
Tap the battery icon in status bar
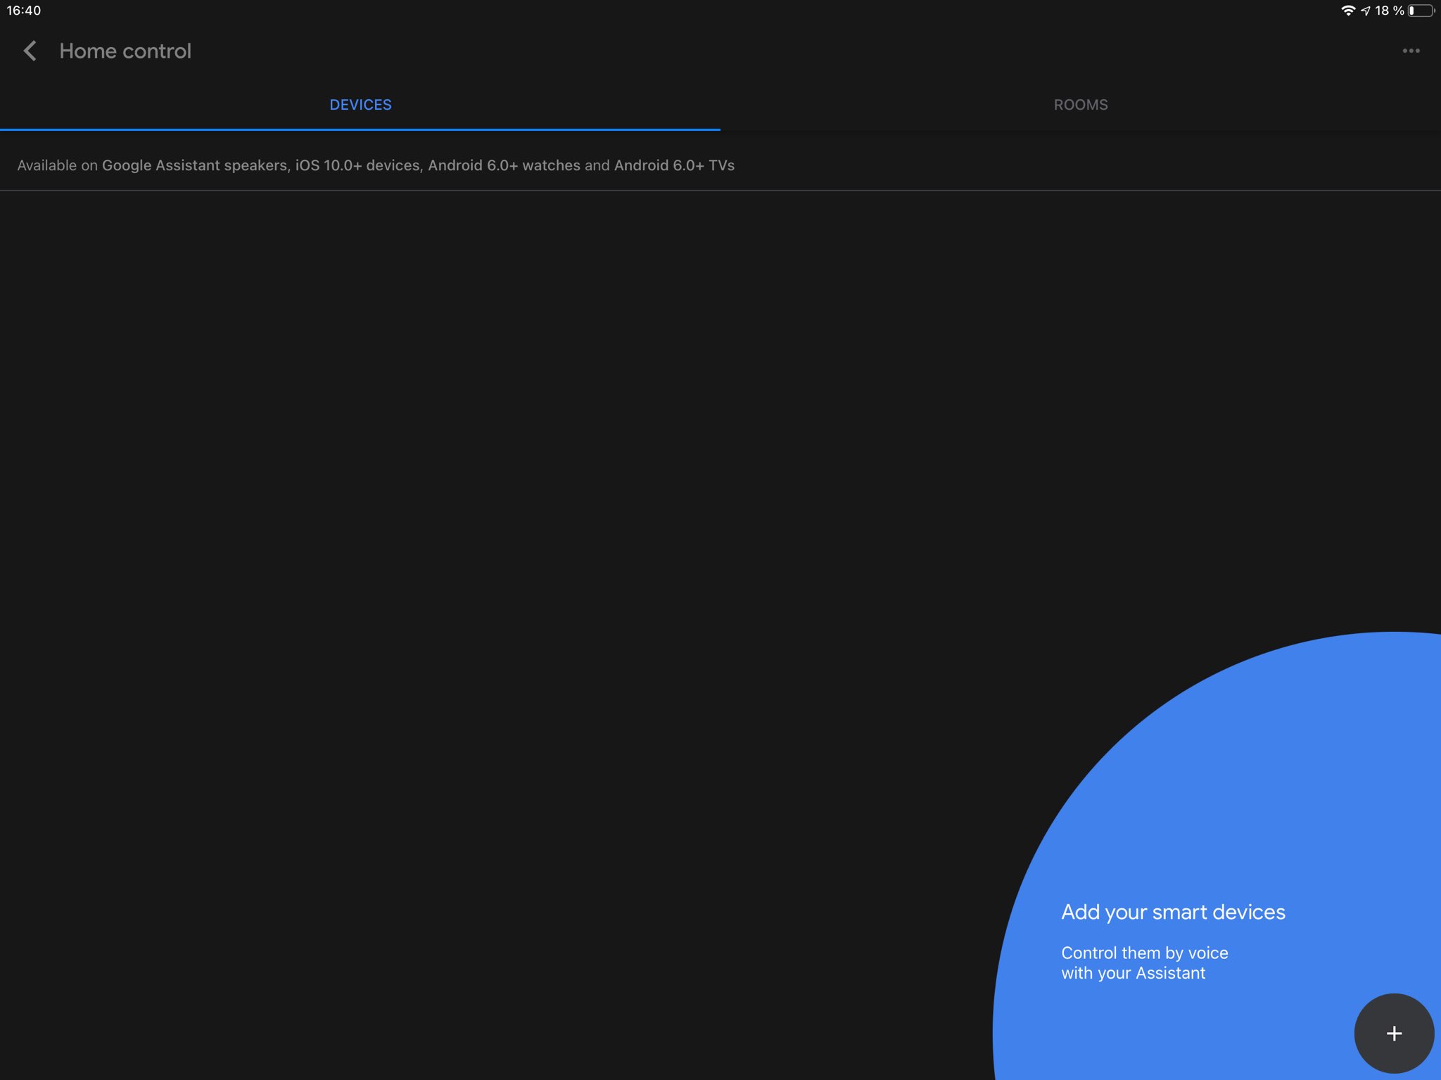point(1421,11)
